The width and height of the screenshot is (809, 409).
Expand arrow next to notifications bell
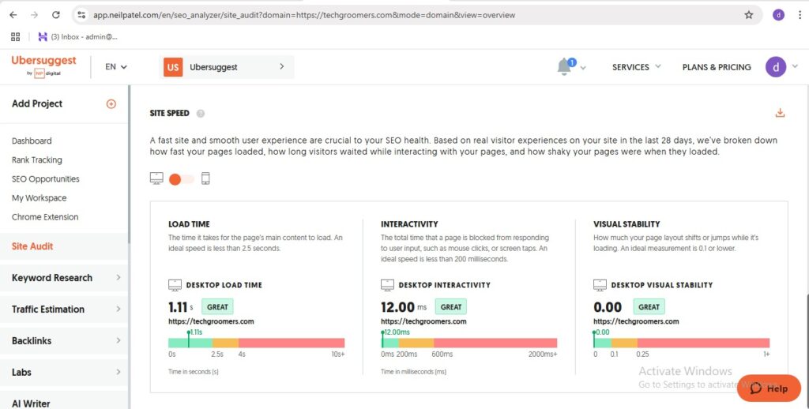583,68
